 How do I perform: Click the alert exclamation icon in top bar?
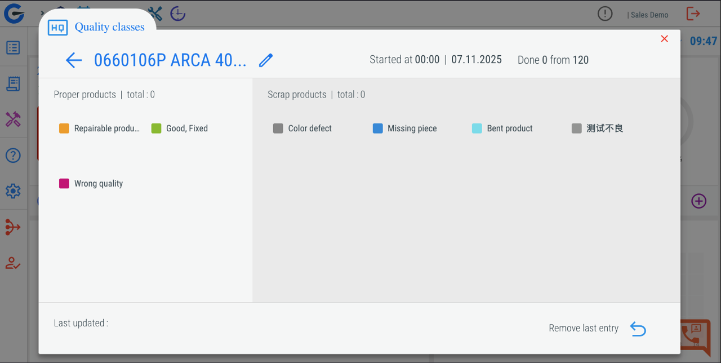pos(605,14)
